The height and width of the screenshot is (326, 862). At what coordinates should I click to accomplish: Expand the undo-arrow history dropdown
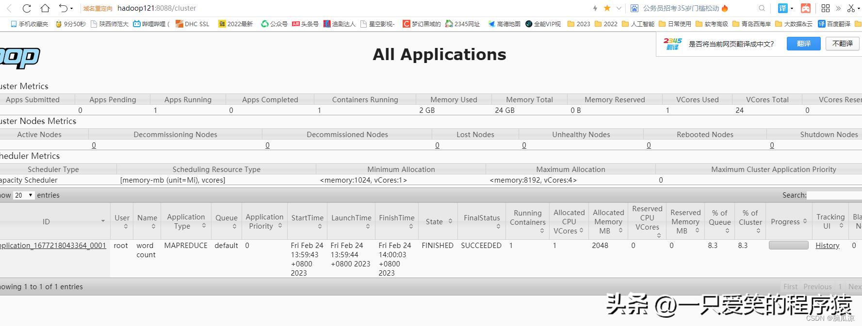point(71,8)
